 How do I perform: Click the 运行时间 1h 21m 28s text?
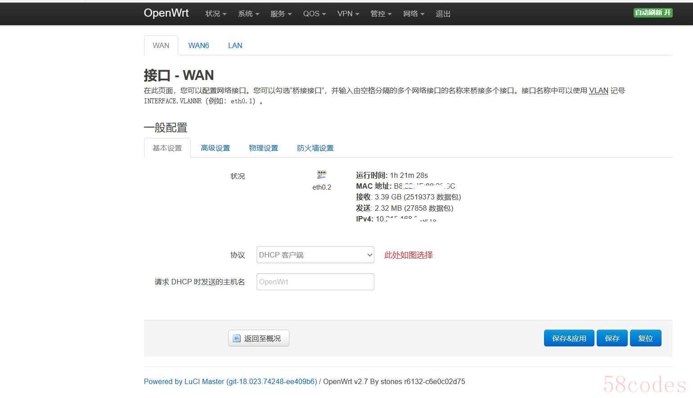coord(392,175)
